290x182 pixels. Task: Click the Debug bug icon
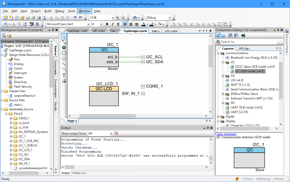(x=37, y=24)
